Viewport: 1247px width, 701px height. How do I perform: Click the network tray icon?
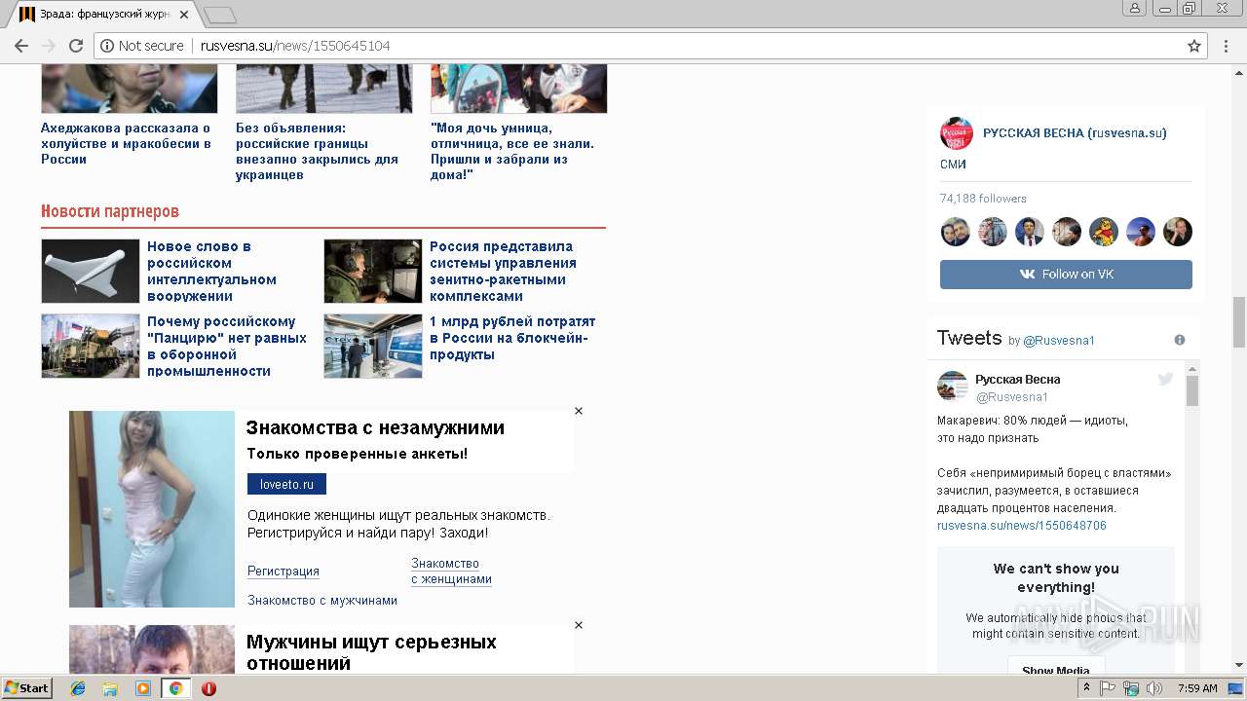(1131, 688)
